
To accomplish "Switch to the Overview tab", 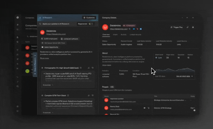I will [x=106, y=35].
